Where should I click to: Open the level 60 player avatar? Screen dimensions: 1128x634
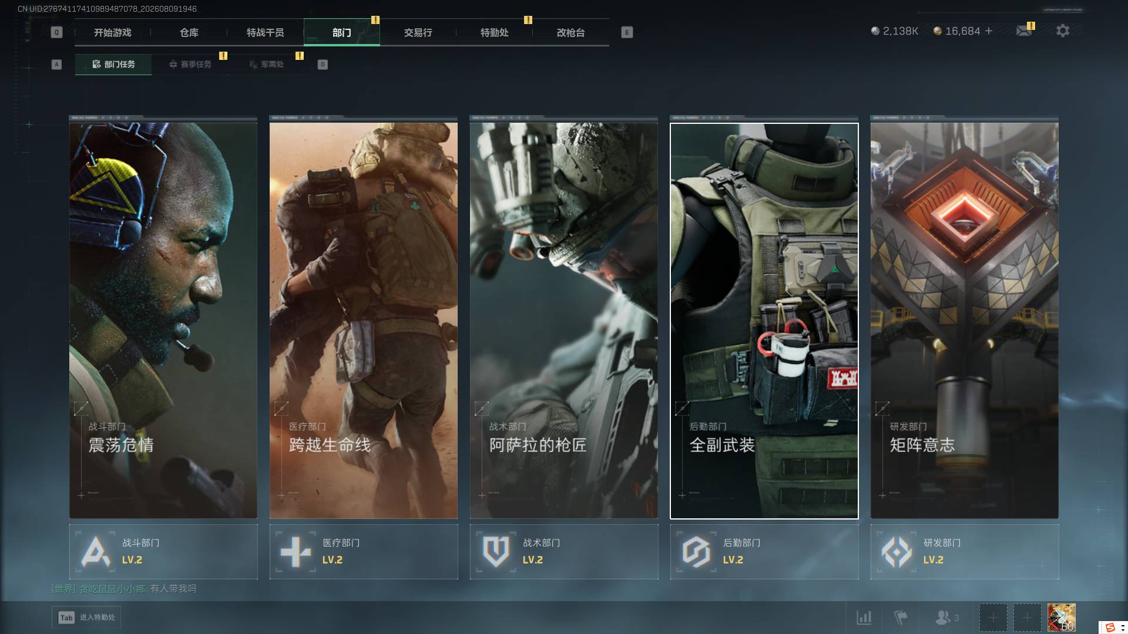1062,618
